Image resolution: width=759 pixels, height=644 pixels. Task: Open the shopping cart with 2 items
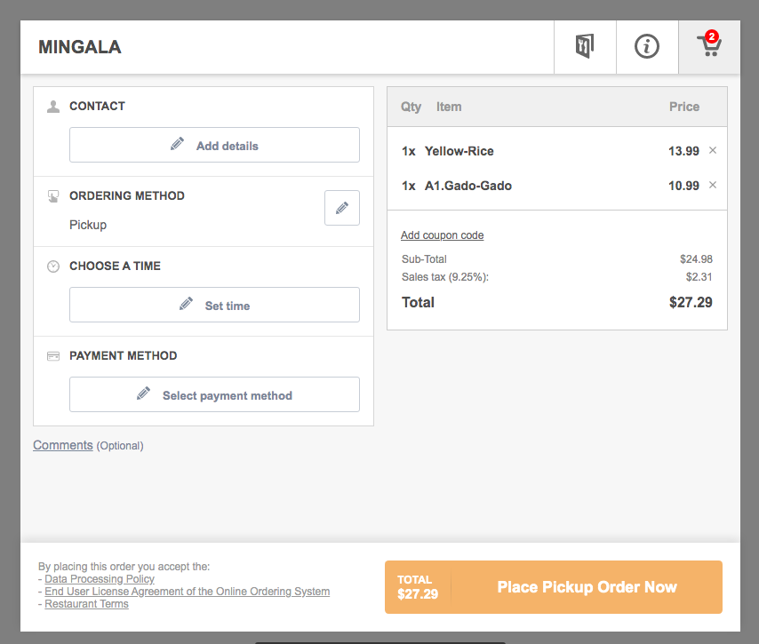(x=709, y=47)
